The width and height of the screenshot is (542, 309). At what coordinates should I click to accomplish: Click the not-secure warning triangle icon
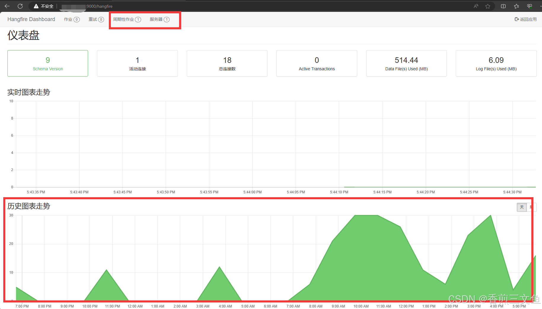[36, 6]
